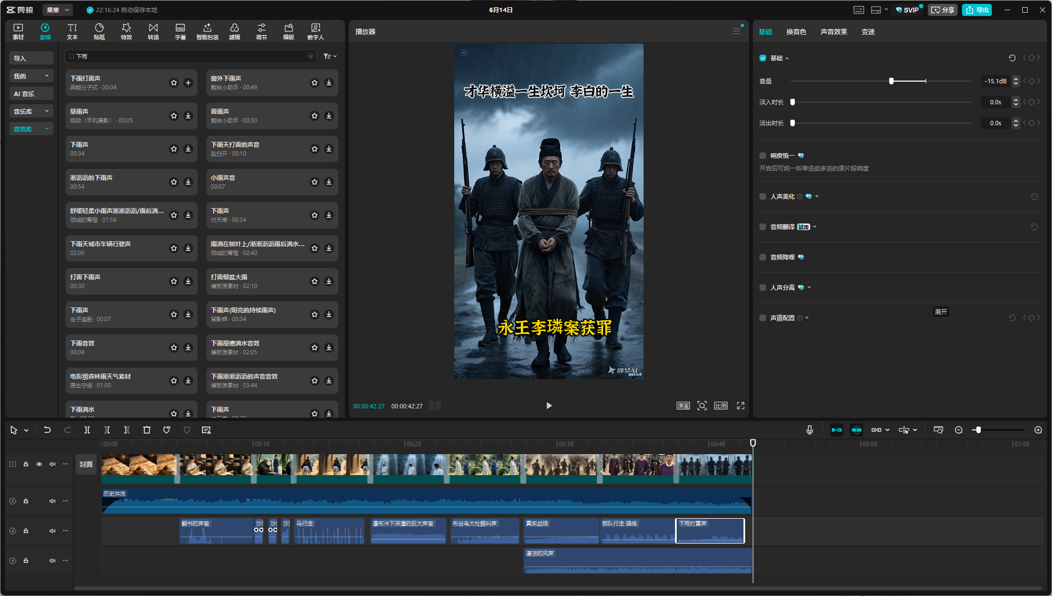The width and height of the screenshot is (1052, 596).
Task: Open the 特效 effects panel
Action: click(x=126, y=31)
